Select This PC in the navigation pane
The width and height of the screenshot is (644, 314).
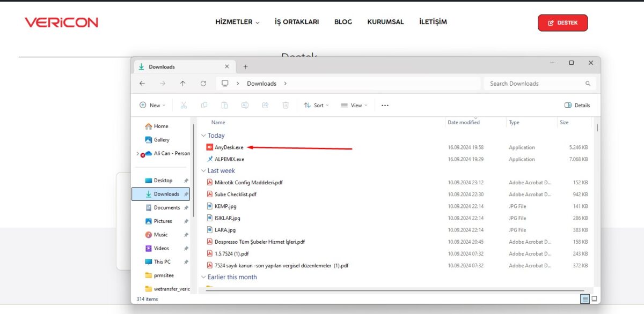[x=162, y=261]
